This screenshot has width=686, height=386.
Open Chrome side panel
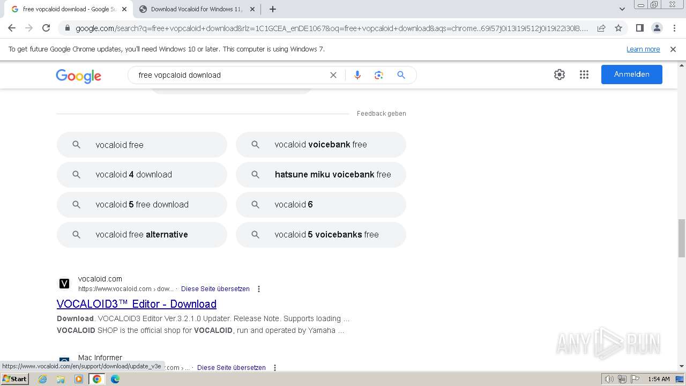[640, 28]
